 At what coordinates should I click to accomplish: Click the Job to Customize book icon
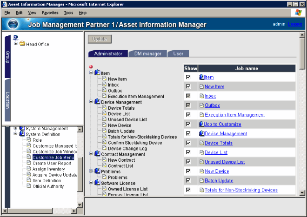click(201, 124)
